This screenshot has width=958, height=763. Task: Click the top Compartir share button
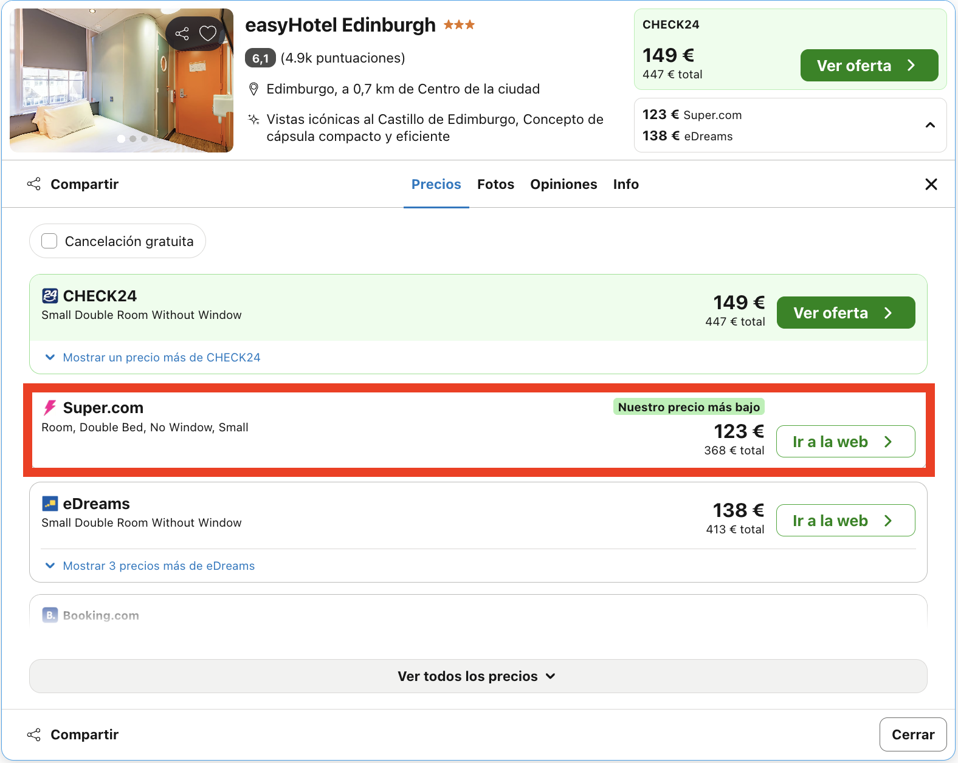[73, 184]
